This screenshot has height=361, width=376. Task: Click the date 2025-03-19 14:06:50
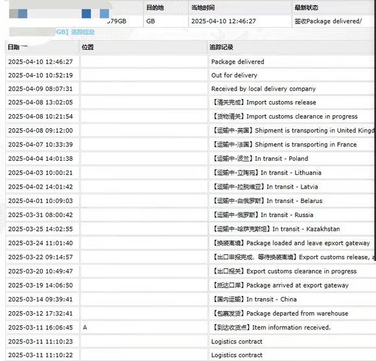coord(40,285)
